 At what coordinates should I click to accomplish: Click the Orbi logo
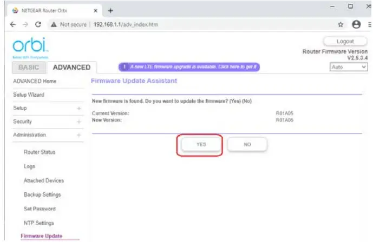point(30,48)
